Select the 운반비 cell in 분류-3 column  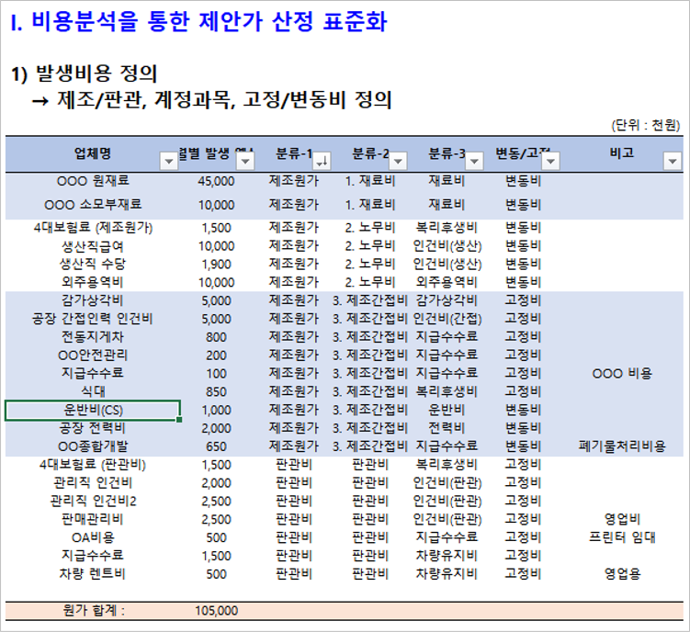(x=447, y=410)
